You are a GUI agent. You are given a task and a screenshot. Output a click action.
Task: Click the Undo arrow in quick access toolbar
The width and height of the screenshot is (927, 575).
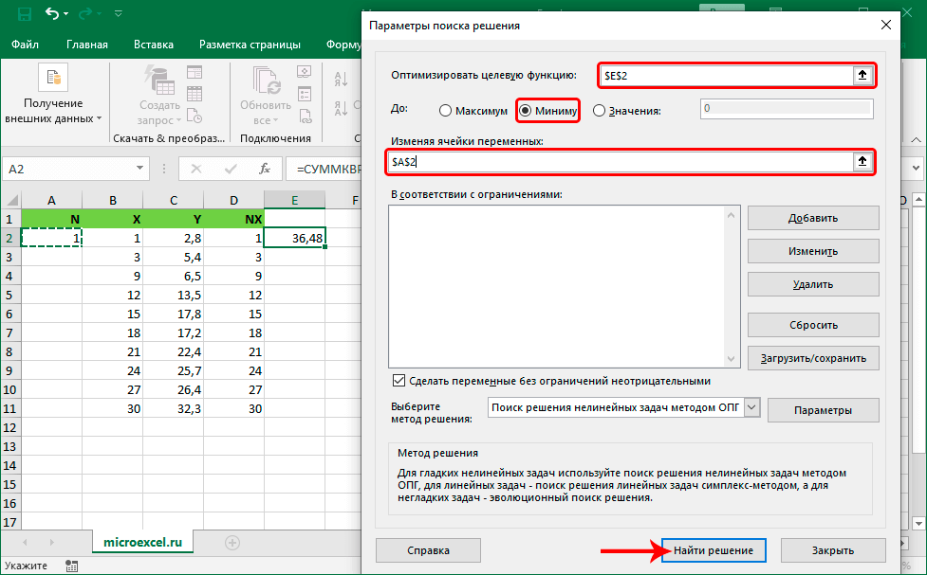point(51,14)
